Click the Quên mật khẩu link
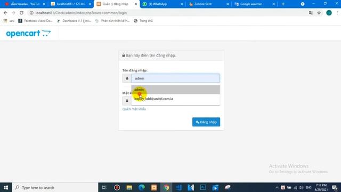This screenshot has height=192, width=341. point(134,109)
